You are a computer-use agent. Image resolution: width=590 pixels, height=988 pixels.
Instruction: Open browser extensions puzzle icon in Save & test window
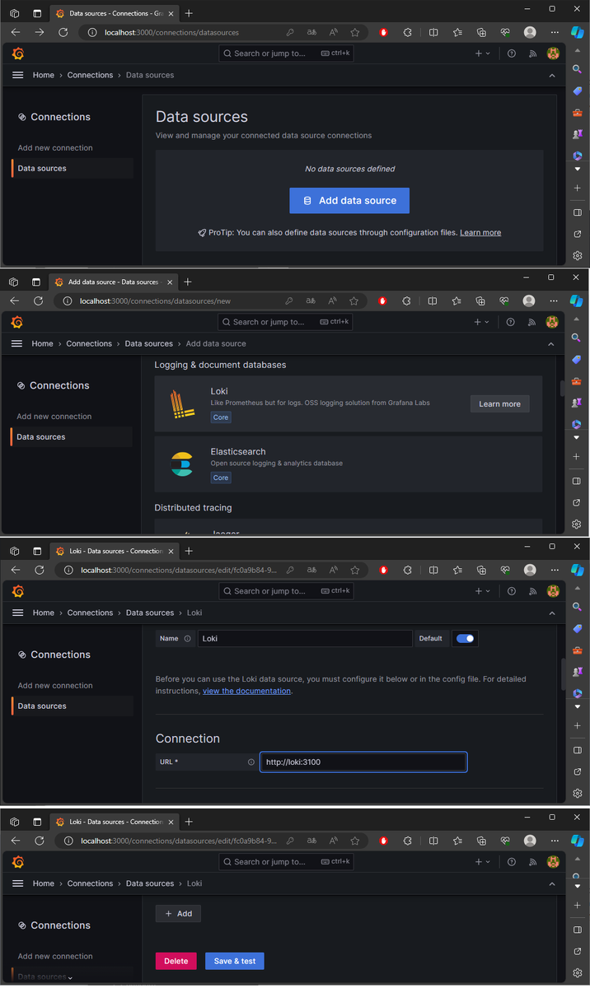coord(407,841)
